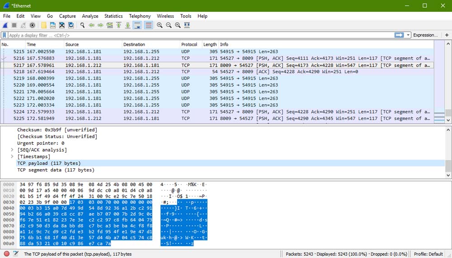Image resolution: width=452 pixels, height=258 pixels.
Task: Click the Profile: Default status label
Action: [x=428, y=254]
